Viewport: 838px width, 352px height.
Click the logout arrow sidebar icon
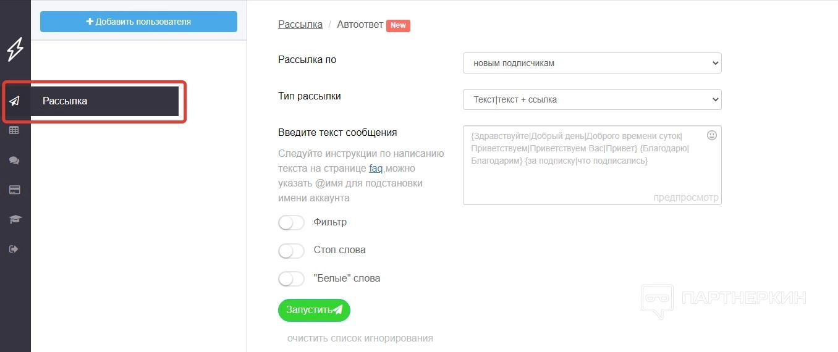(14, 249)
